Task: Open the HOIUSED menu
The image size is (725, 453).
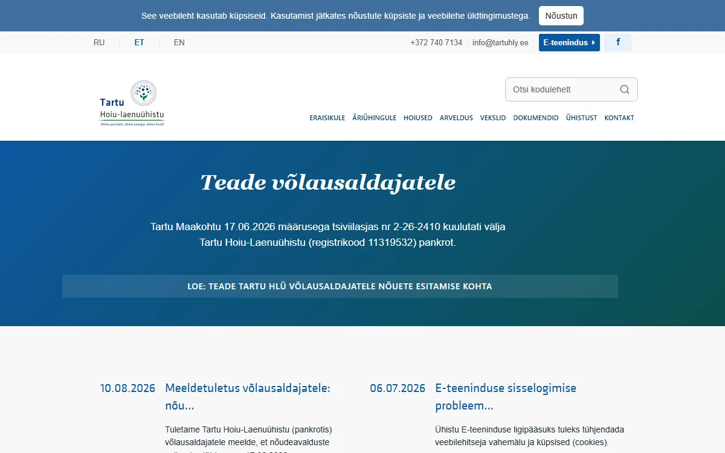Action: point(418,118)
